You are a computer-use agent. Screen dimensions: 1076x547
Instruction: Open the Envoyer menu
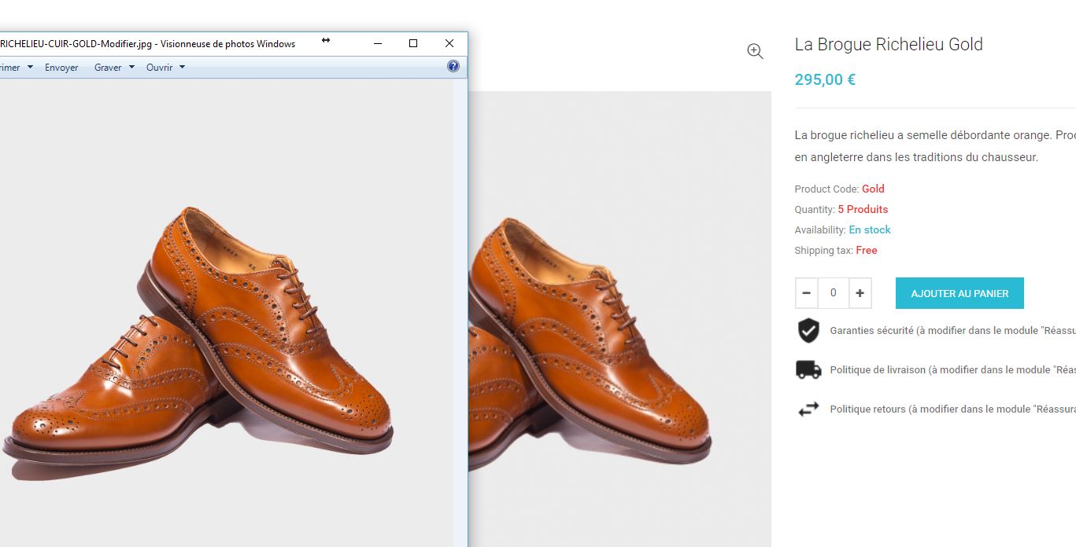pyautogui.click(x=61, y=68)
